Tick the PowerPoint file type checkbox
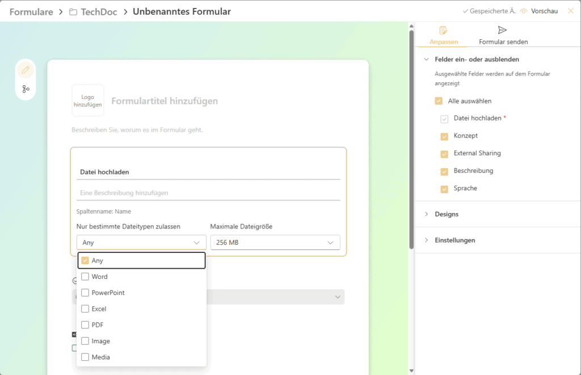The image size is (581, 375). (85, 293)
